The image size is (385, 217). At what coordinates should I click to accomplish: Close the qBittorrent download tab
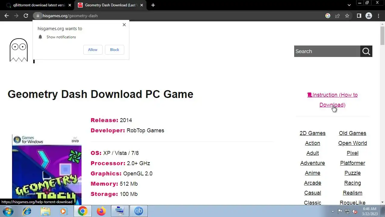coord(69,5)
